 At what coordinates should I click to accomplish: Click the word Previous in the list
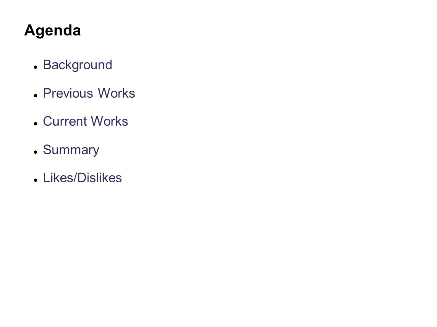point(68,93)
